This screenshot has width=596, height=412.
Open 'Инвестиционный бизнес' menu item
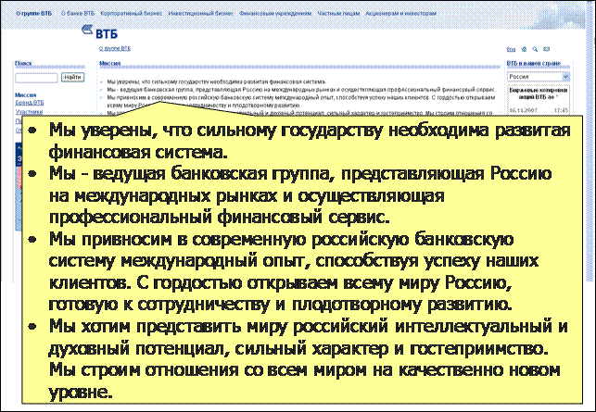201,13
